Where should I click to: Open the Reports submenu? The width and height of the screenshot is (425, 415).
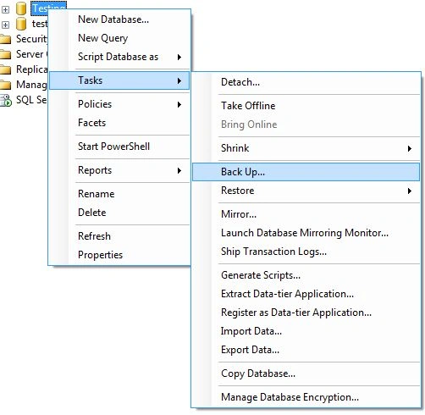point(119,170)
